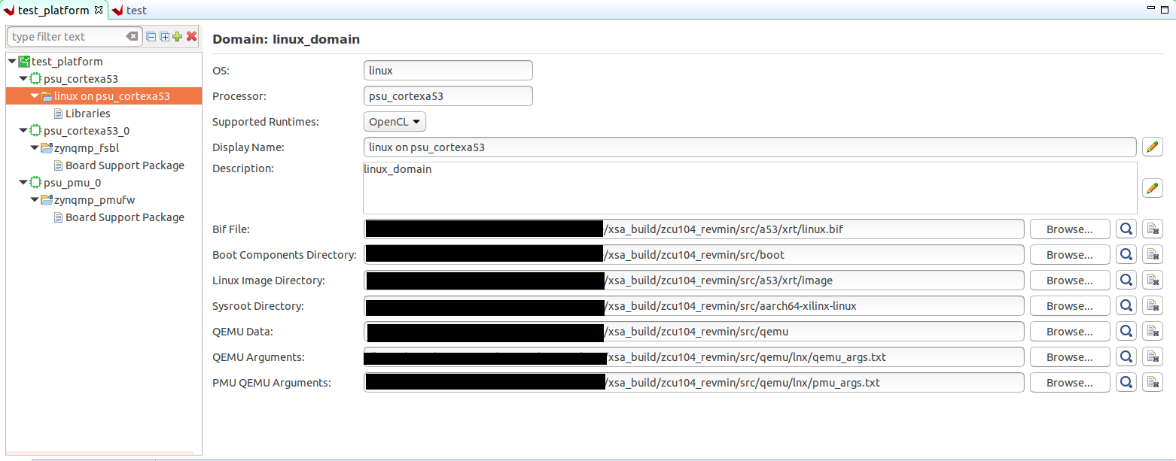
Task: Collapse the psu_pmu_0 processor node
Action: pyautogui.click(x=23, y=183)
